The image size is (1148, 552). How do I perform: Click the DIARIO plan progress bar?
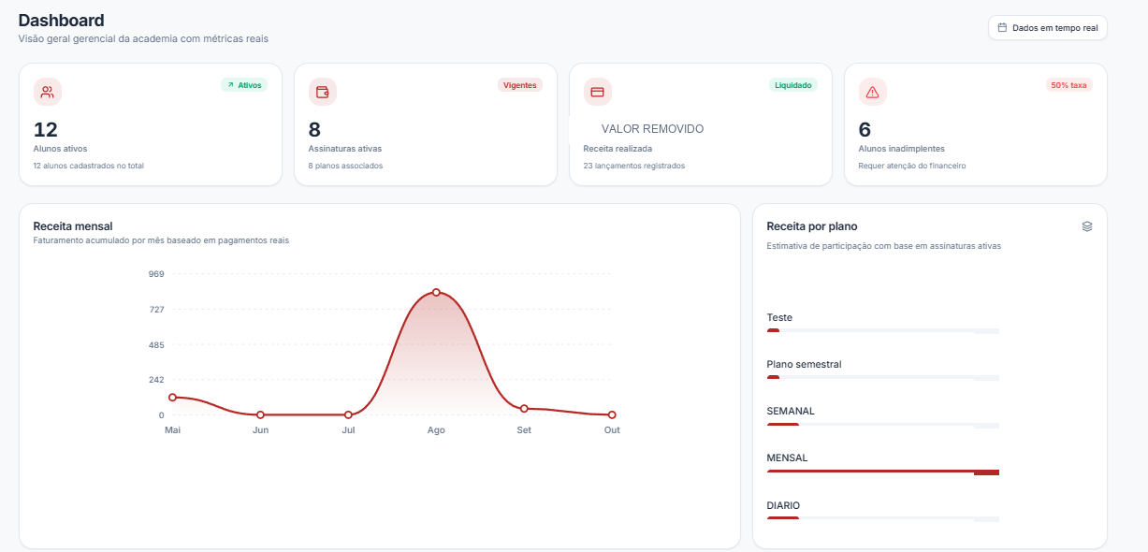883,518
